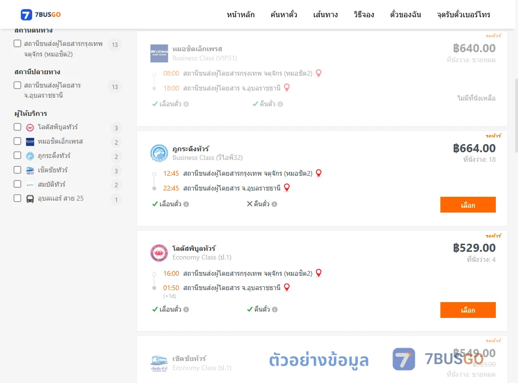
Task: Select the ฿529.00 โลตัสพิบูลทัวร์ trip with เลือก
Action: pos(468,310)
